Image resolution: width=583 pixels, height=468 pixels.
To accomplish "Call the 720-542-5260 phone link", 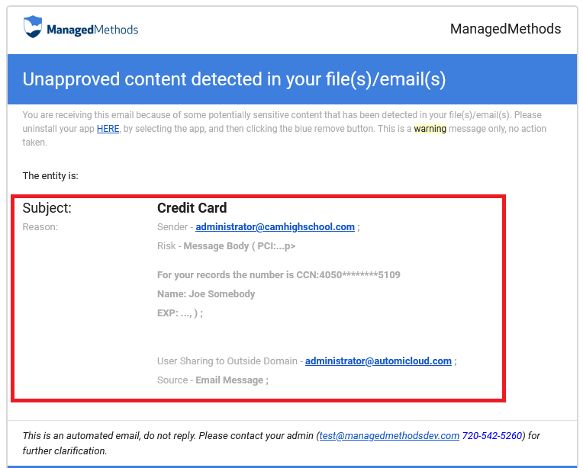I will pyautogui.click(x=492, y=436).
